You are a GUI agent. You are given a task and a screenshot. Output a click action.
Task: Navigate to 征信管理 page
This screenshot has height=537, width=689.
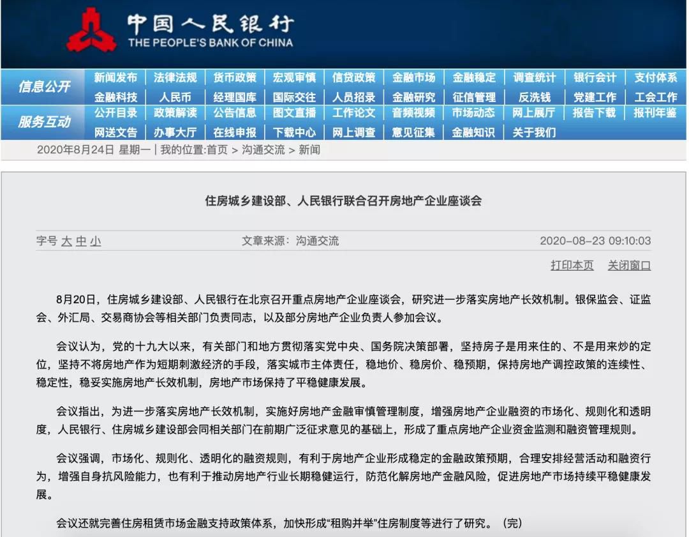point(473,97)
